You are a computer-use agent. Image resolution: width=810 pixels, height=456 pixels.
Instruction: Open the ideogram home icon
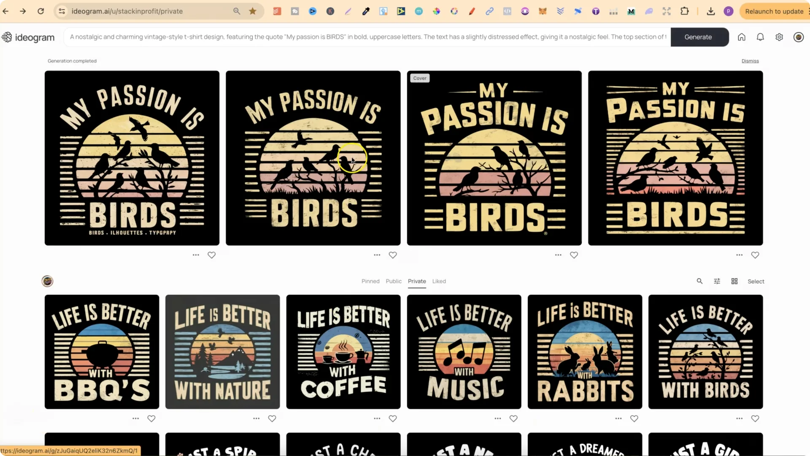[741, 37]
